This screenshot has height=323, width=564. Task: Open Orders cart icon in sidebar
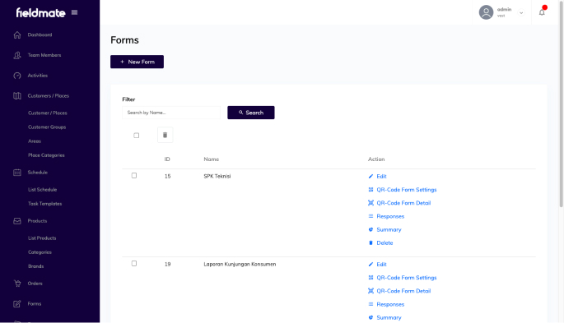[17, 284]
